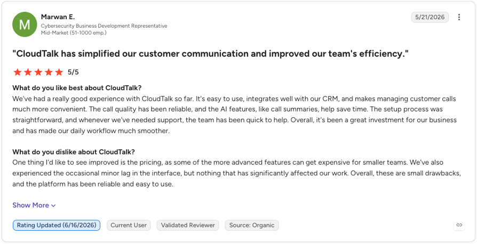The width and height of the screenshot is (477, 244).
Task: Click the green M avatar circle
Action: point(25,25)
